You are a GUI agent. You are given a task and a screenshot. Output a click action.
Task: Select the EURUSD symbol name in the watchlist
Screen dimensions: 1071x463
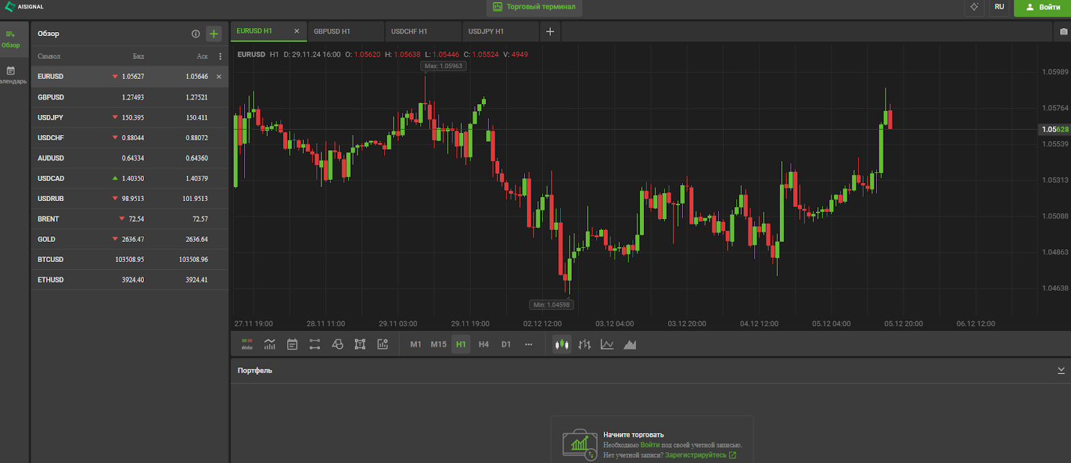(50, 77)
